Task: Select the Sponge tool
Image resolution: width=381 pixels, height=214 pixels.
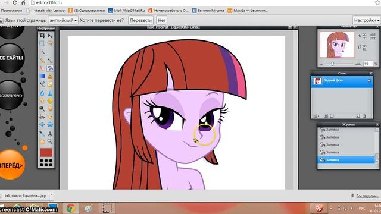Action: [50, 100]
